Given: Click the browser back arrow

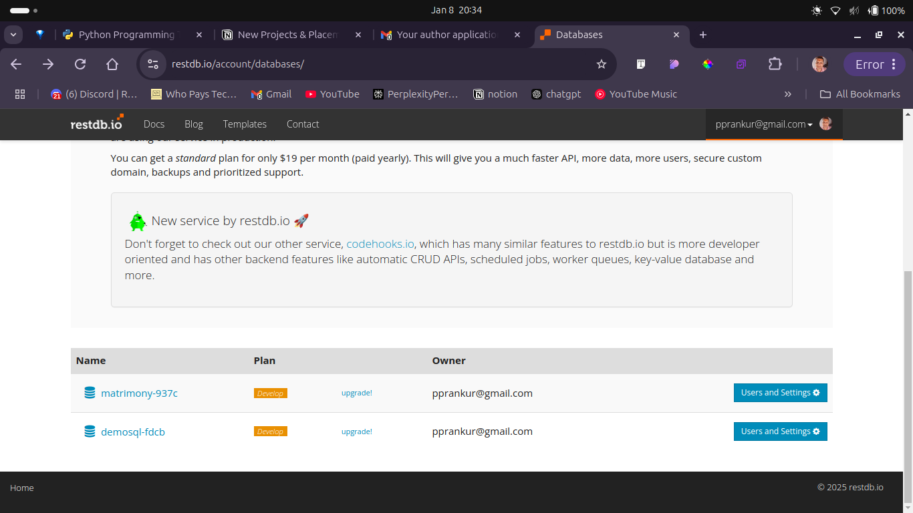Looking at the screenshot, I should (16, 64).
